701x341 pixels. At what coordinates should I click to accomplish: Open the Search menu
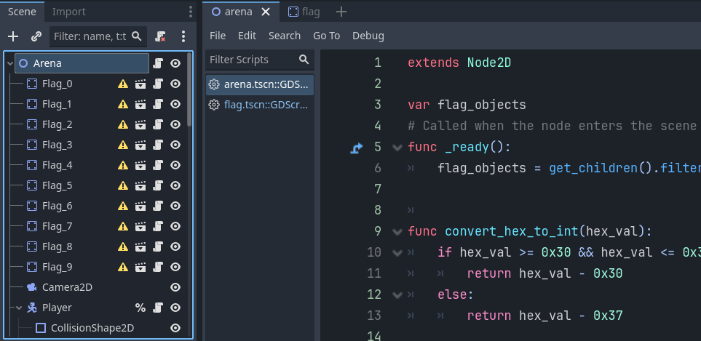point(285,36)
